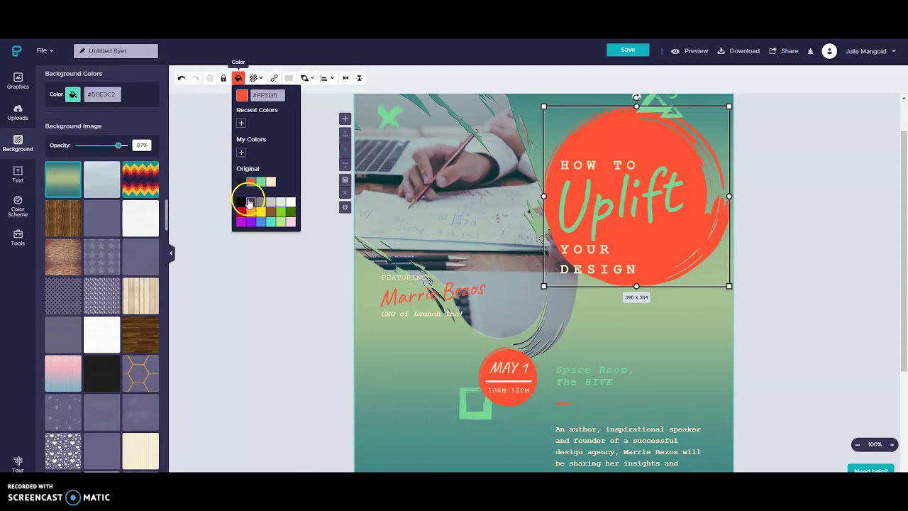Select the Background sidebar tab
908x511 pixels.
click(x=18, y=143)
